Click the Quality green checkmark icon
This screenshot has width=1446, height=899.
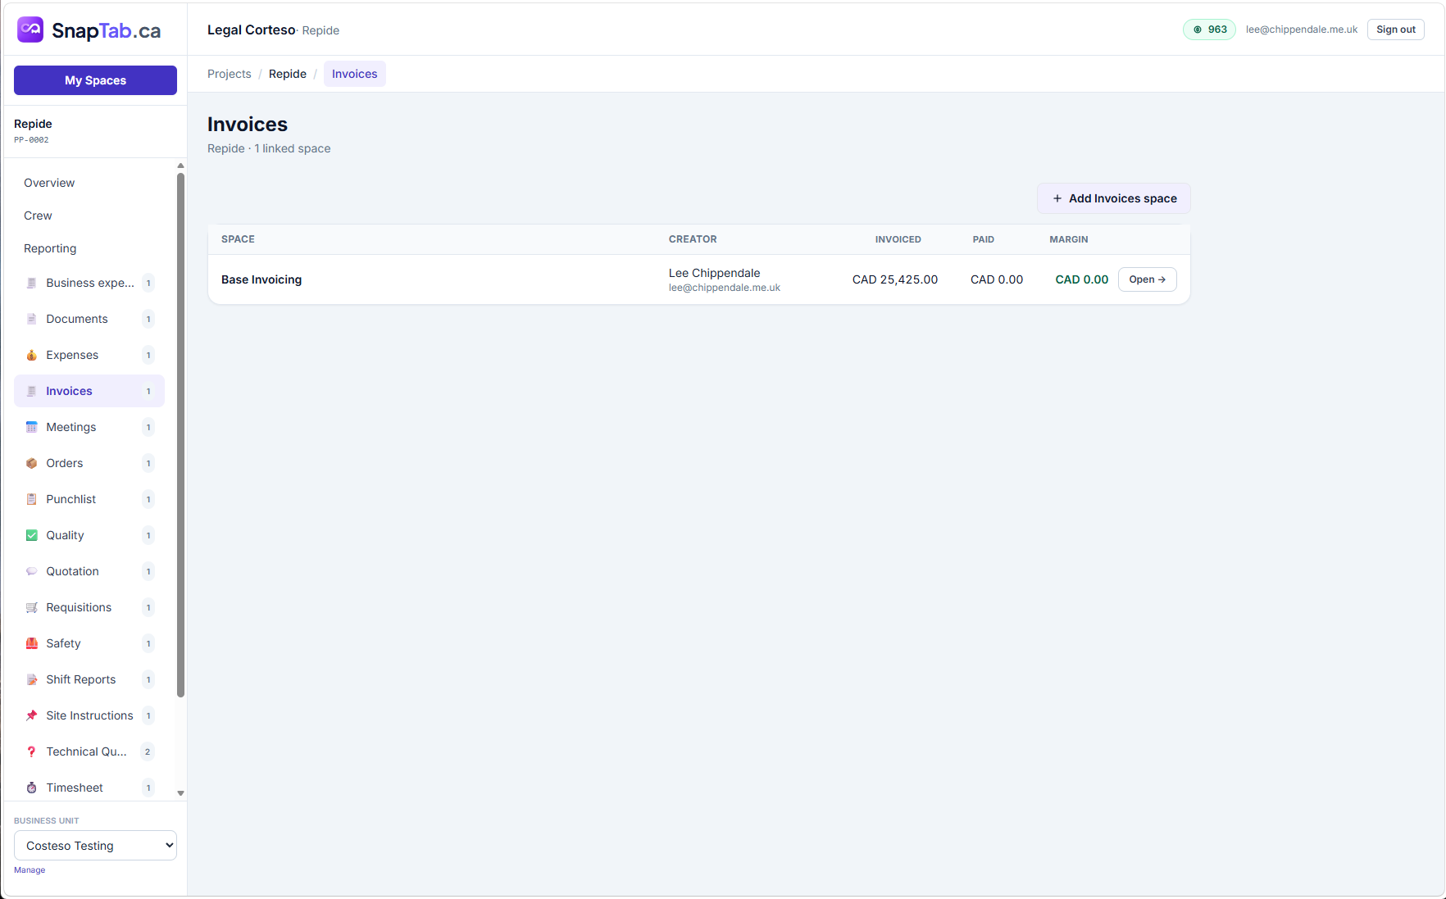31,535
